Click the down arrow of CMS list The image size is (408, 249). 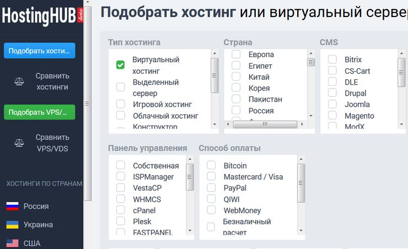tap(401, 124)
